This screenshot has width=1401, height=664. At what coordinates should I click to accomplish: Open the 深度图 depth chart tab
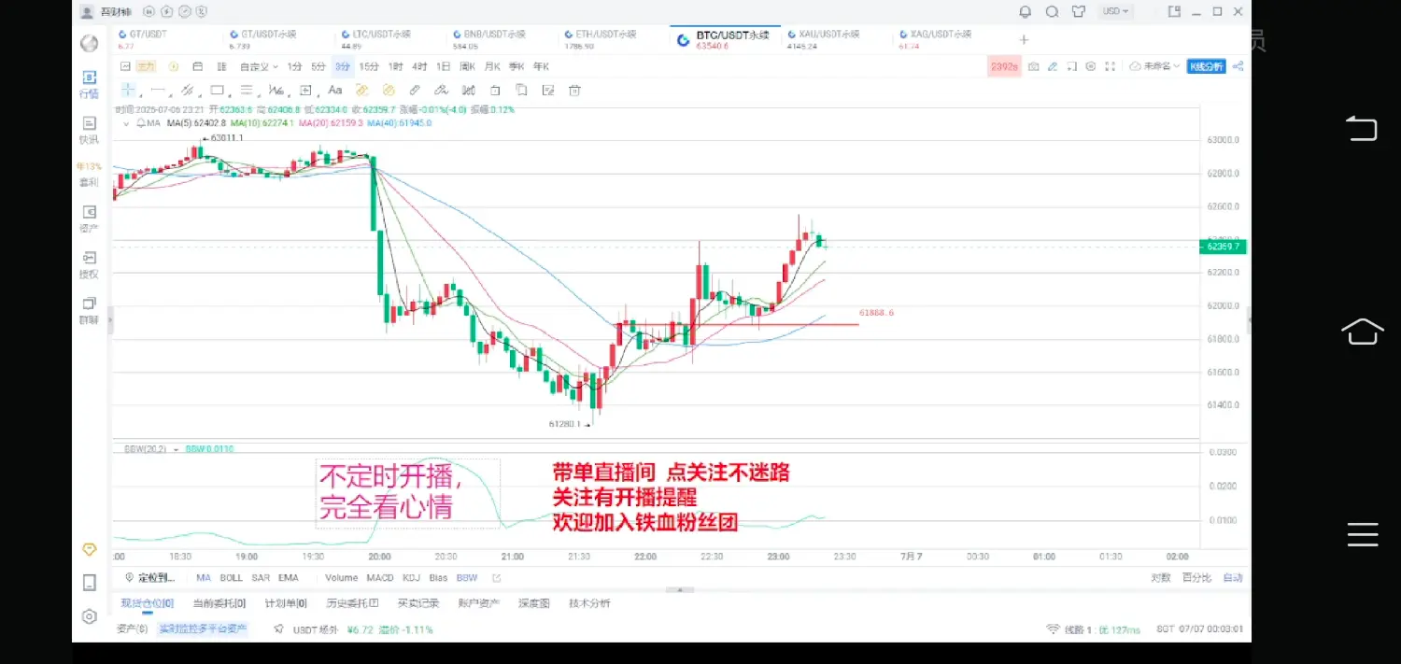coord(534,603)
